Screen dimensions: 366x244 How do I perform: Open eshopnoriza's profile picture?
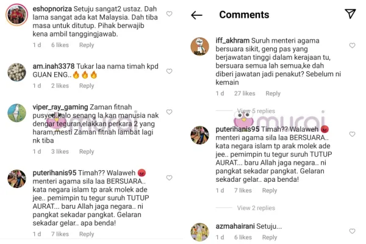pos(17,15)
